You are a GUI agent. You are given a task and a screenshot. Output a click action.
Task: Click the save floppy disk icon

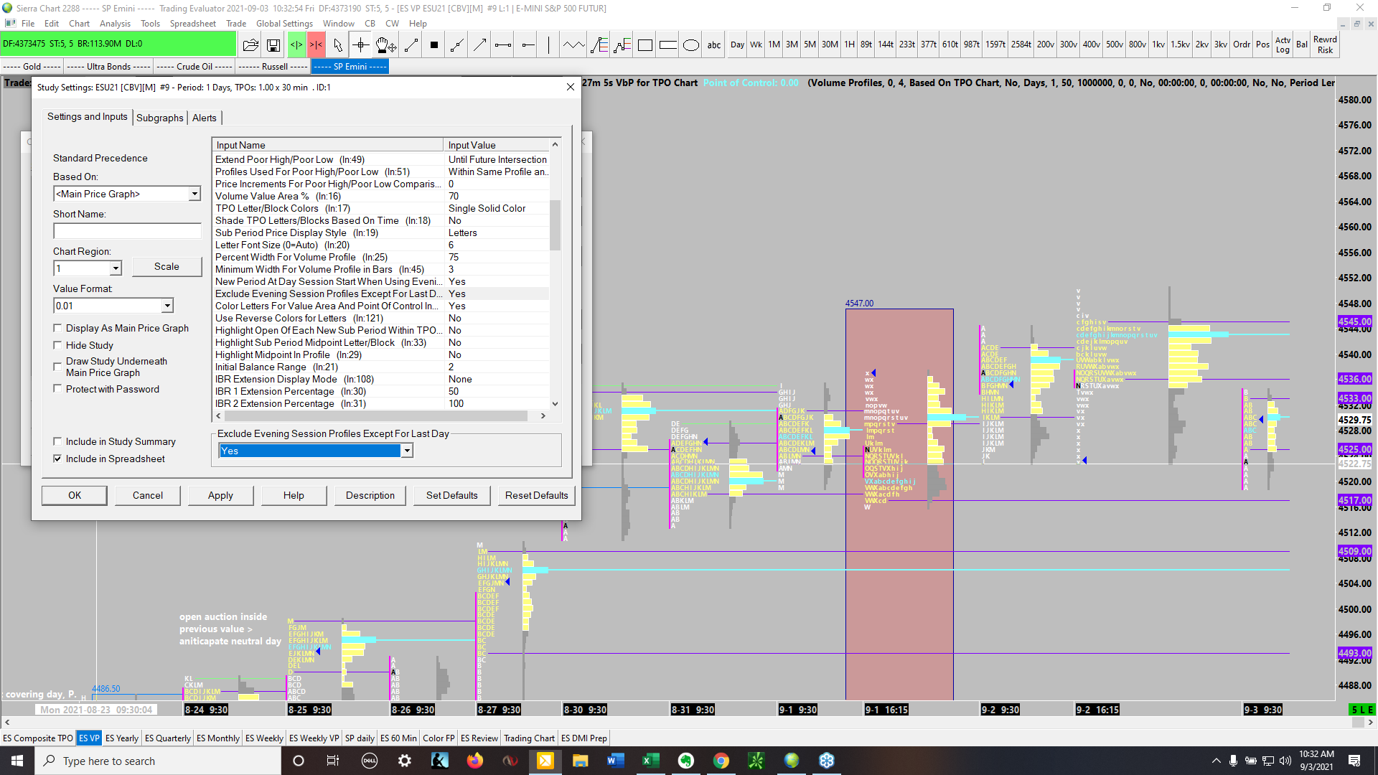pos(273,45)
